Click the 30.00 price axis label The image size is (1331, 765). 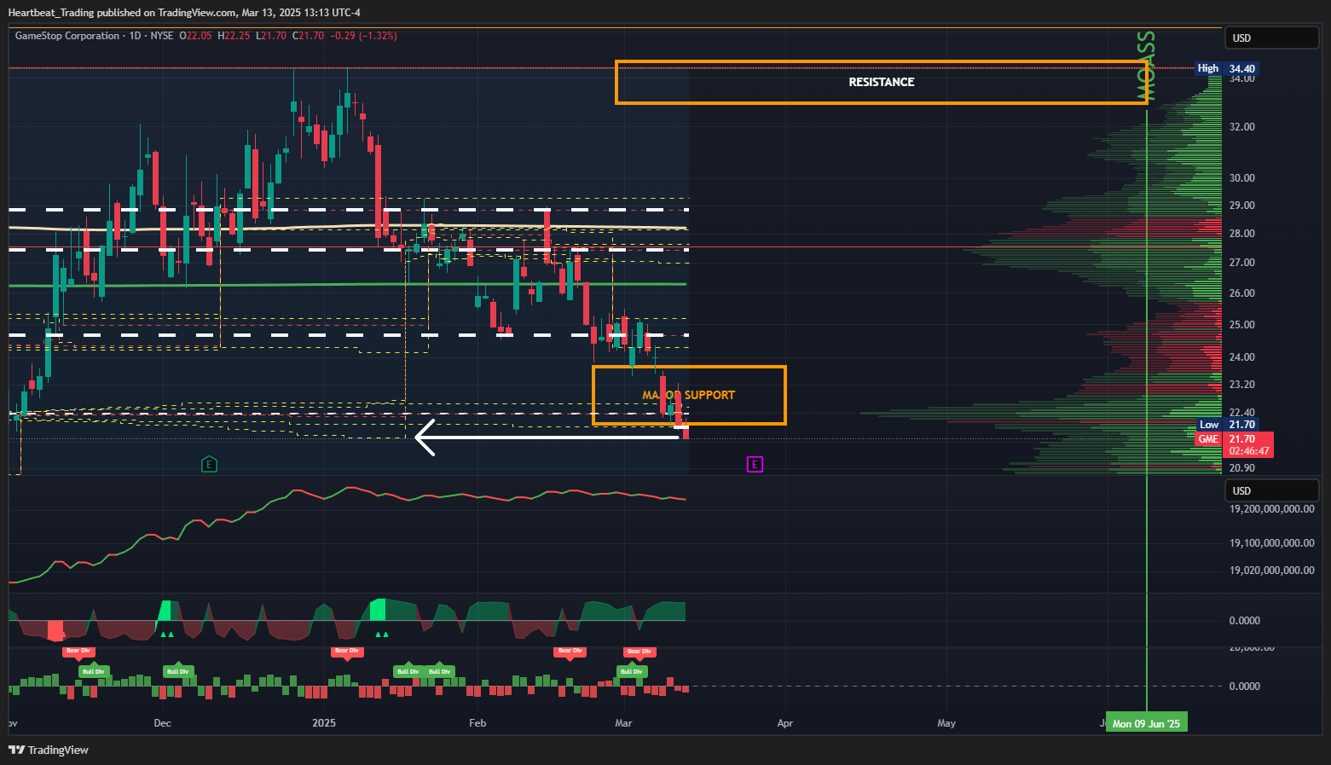(1241, 178)
